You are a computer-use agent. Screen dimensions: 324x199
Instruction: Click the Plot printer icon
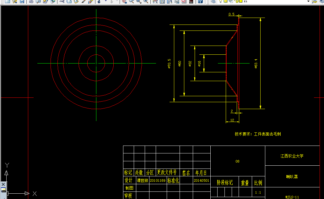pos(31,2)
